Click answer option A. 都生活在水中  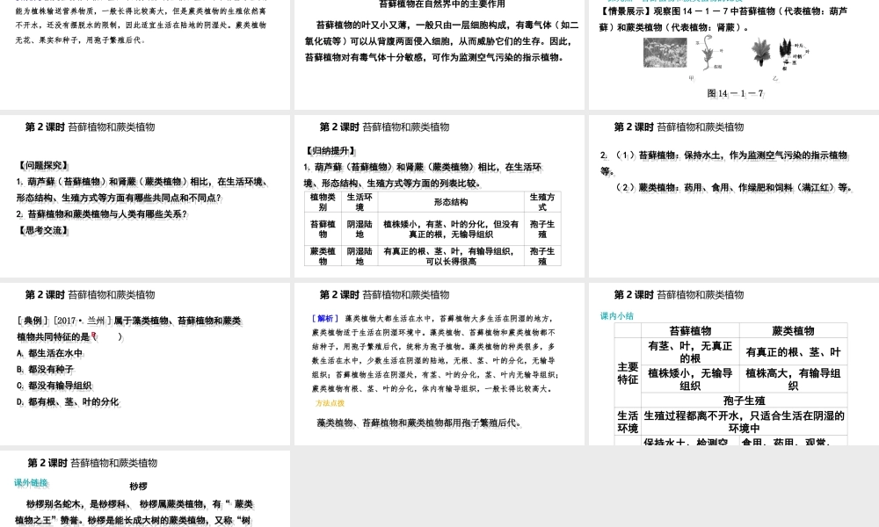click(x=50, y=353)
